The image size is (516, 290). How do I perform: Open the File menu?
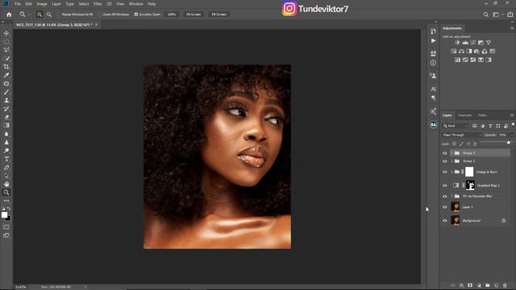coord(18,4)
